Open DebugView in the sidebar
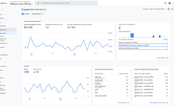Image resolution: width=174 pixels, height=106 pixels. (x=3, y=93)
